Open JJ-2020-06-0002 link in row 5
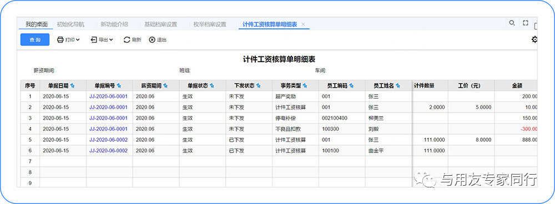This screenshot has height=204, width=555. tap(108, 140)
